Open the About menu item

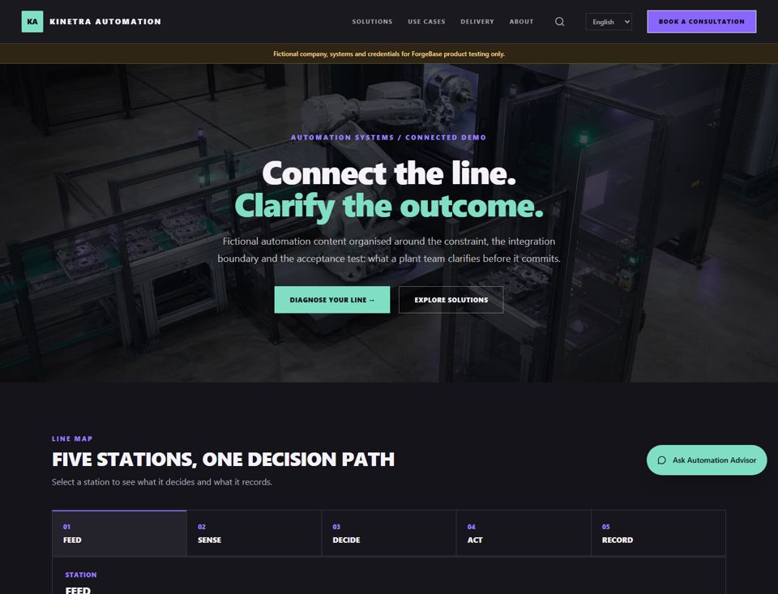click(x=521, y=22)
